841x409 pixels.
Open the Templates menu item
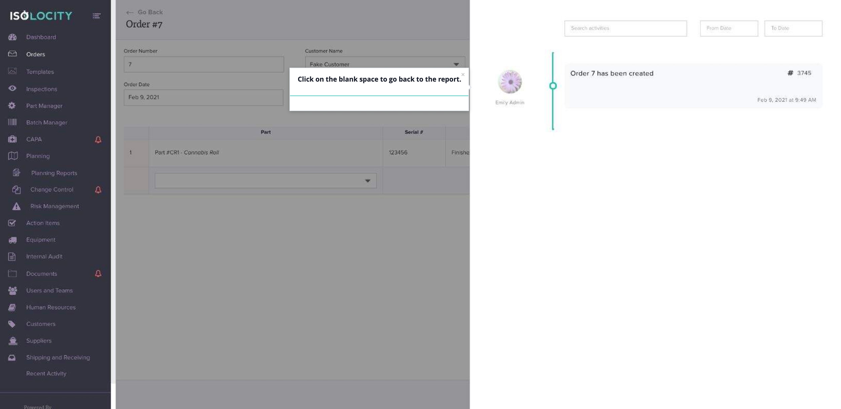point(40,72)
